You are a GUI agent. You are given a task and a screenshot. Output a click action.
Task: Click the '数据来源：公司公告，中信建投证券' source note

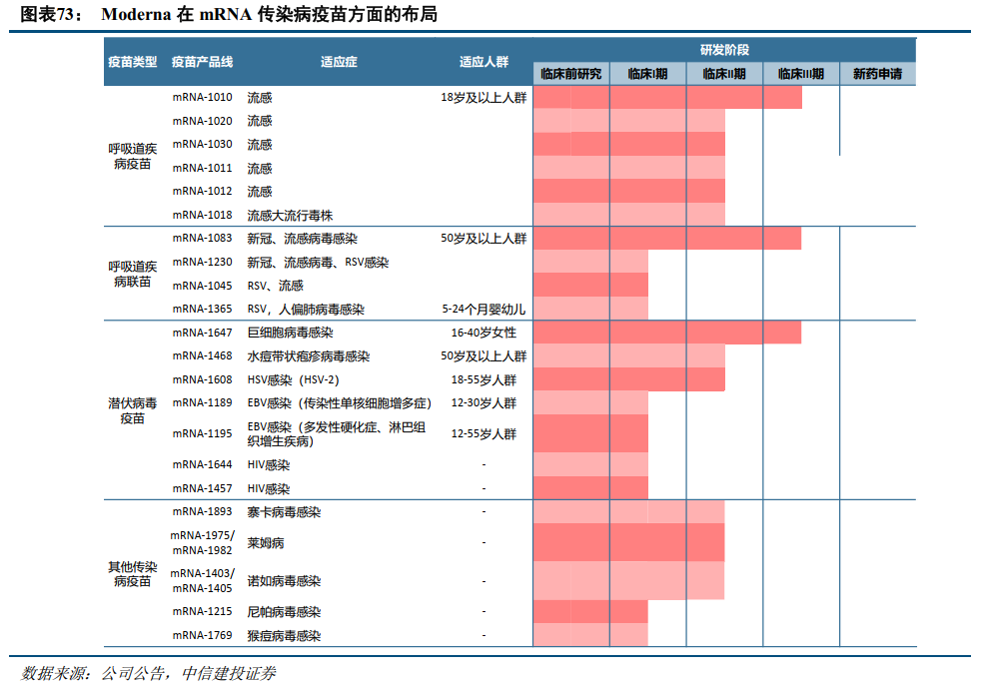149,673
